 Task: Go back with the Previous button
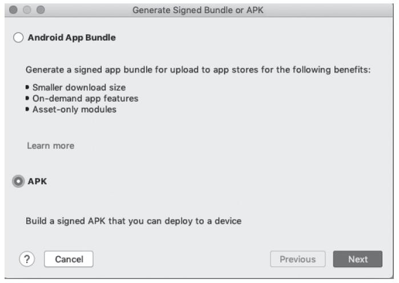[297, 259]
